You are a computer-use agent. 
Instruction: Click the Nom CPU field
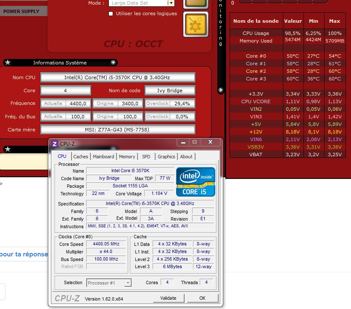118,77
